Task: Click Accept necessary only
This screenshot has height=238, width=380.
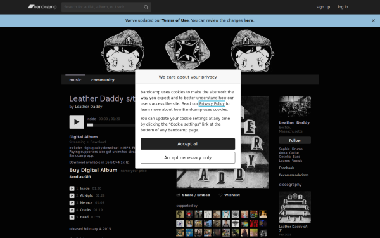Action: pos(188,157)
